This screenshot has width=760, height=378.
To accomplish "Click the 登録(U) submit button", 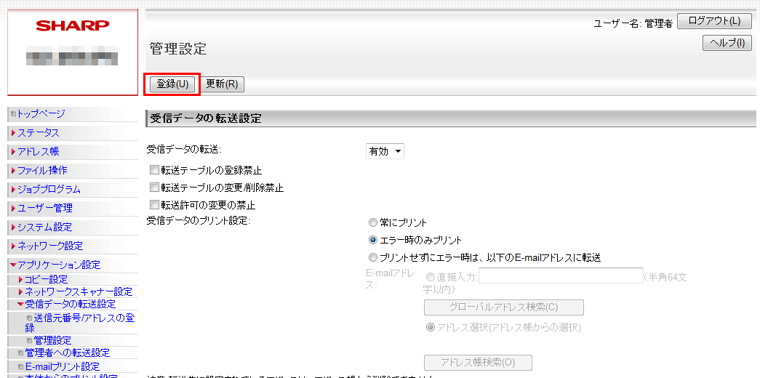I will pos(172,84).
